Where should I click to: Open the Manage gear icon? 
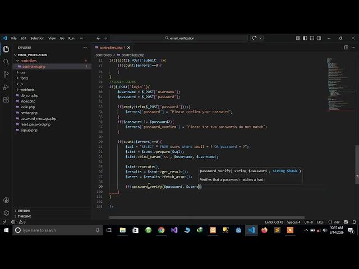tap(6, 213)
